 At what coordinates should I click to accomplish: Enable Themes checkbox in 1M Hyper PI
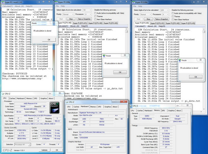[95, 16]
